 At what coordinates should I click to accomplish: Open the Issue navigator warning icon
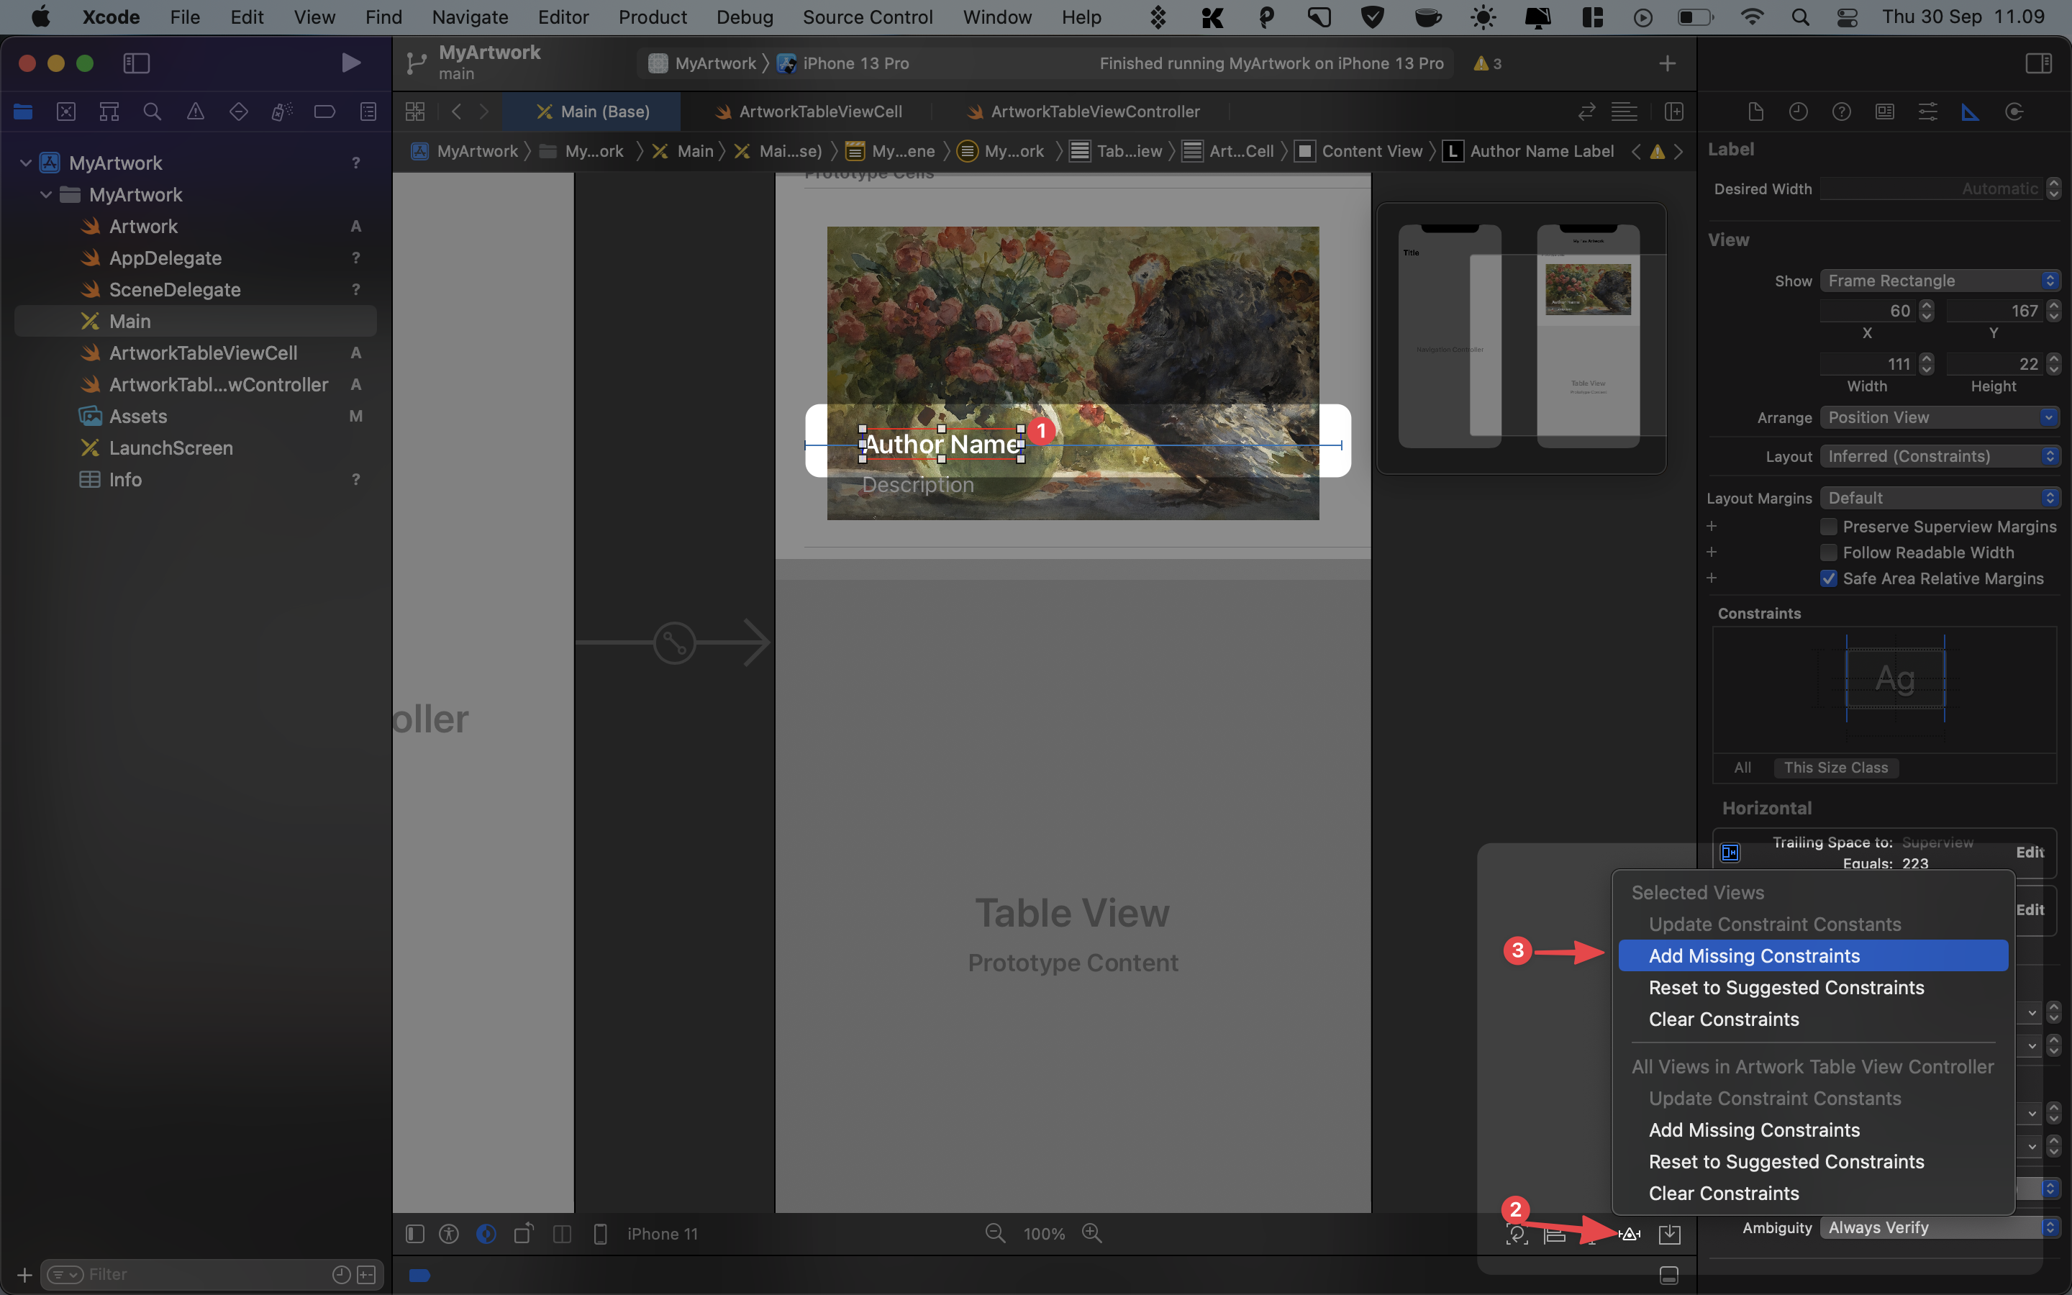pos(195,112)
